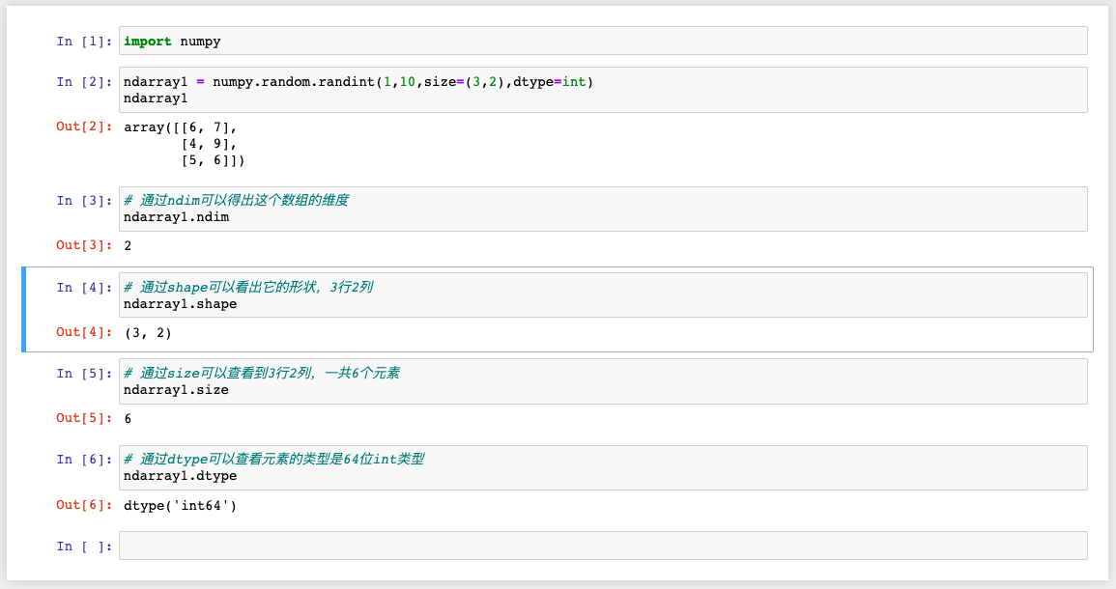Select the Out[5] output showing 6
This screenshot has width=1116, height=589.
[129, 417]
